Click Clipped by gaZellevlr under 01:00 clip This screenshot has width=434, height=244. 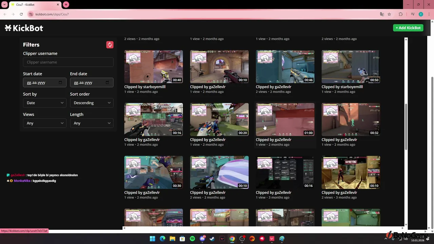click(273, 140)
